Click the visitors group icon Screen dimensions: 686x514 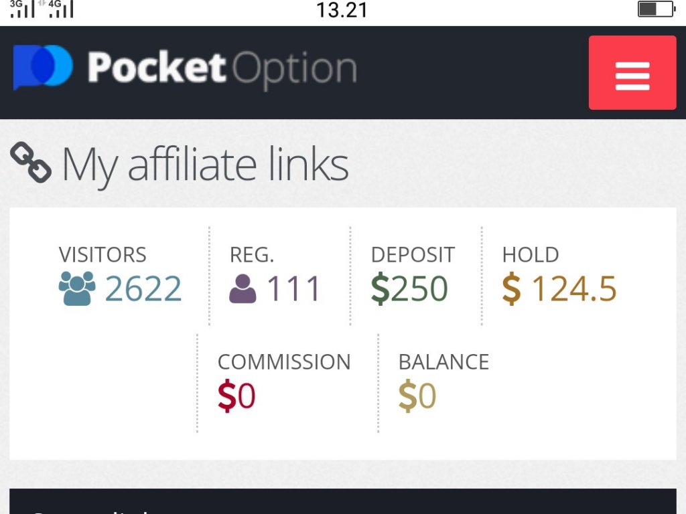tap(77, 288)
